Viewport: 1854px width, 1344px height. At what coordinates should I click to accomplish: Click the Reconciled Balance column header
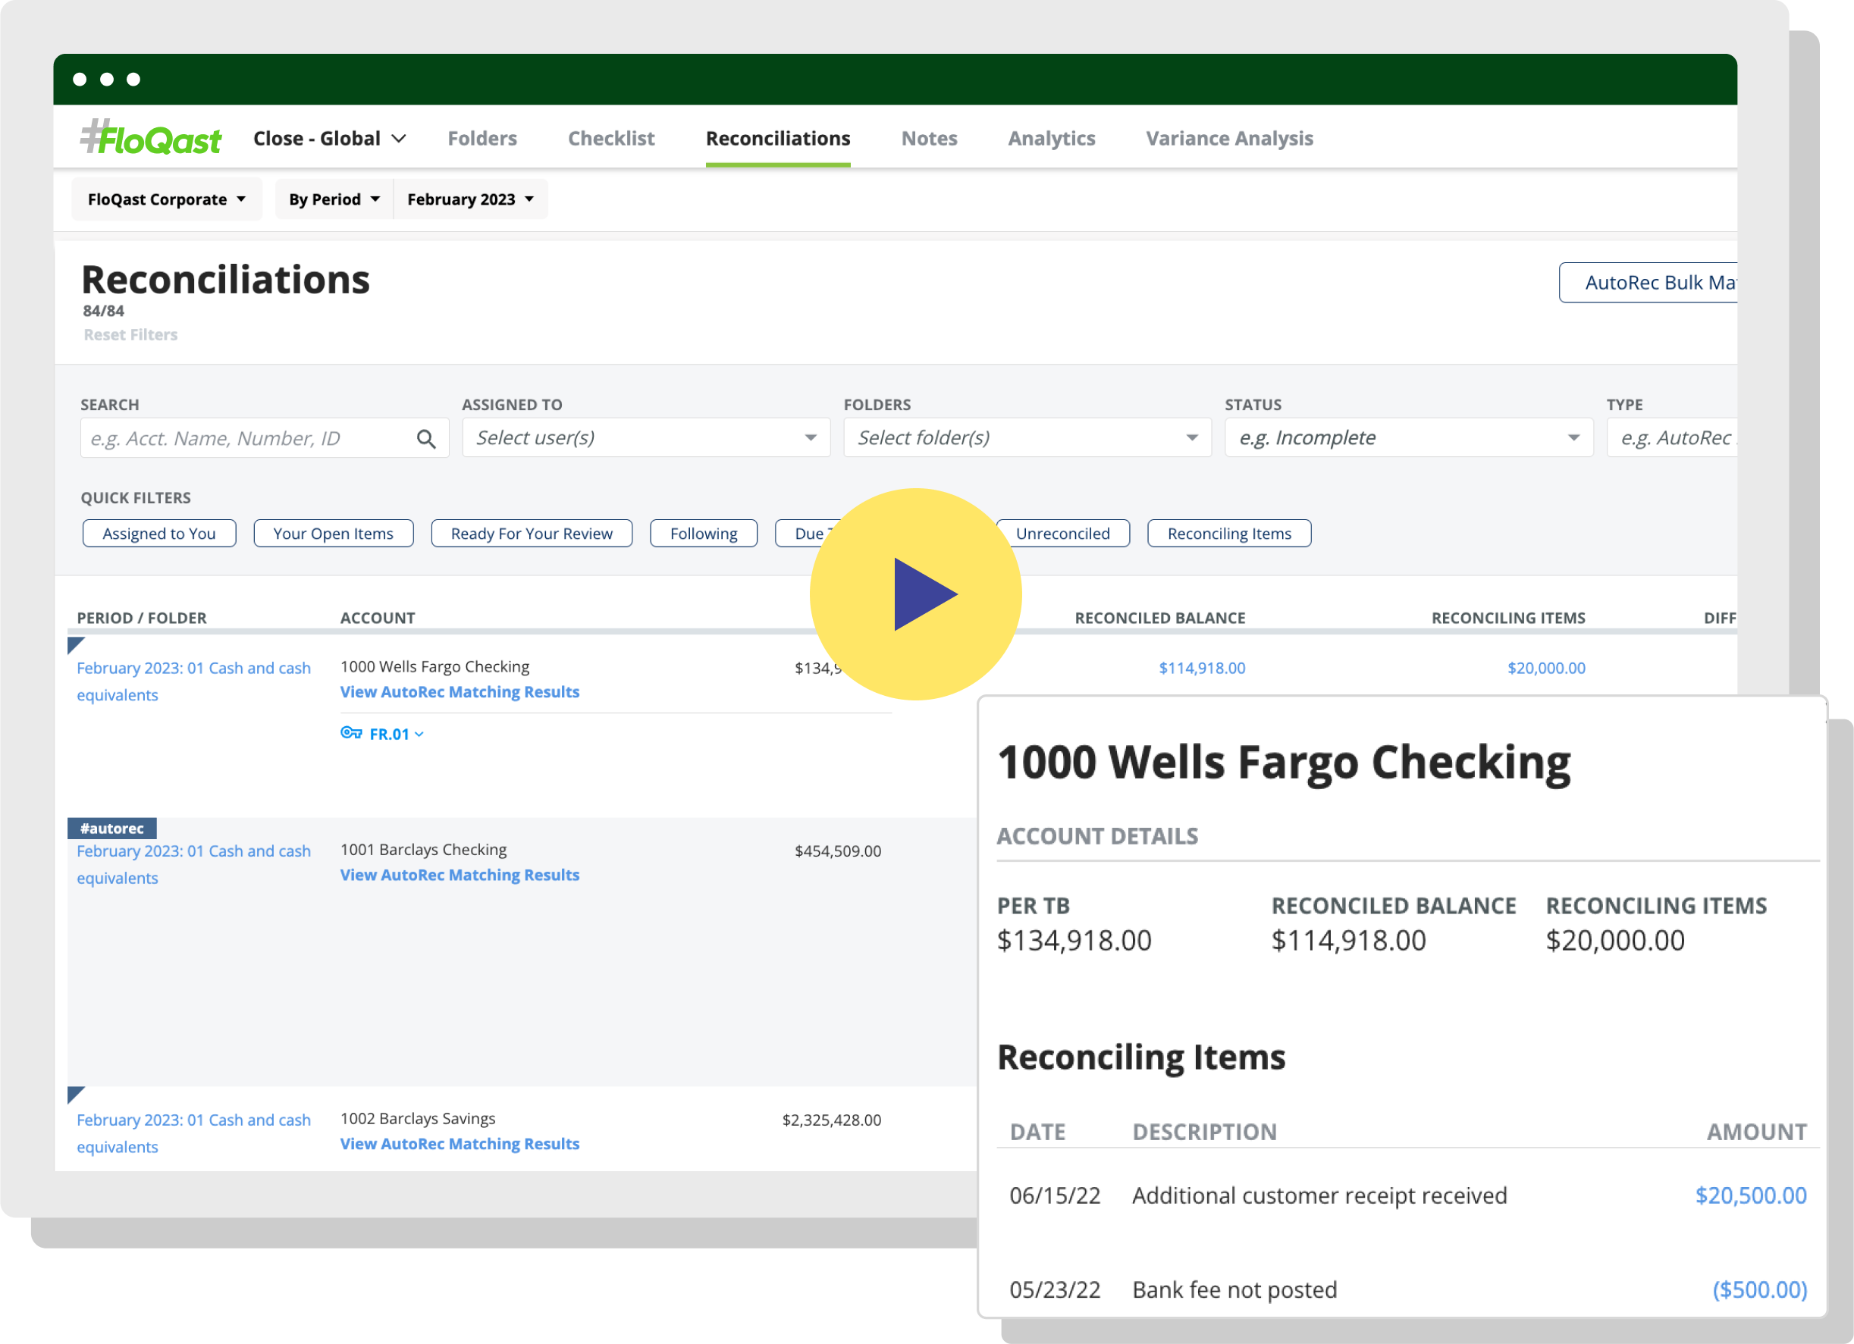click(1160, 618)
